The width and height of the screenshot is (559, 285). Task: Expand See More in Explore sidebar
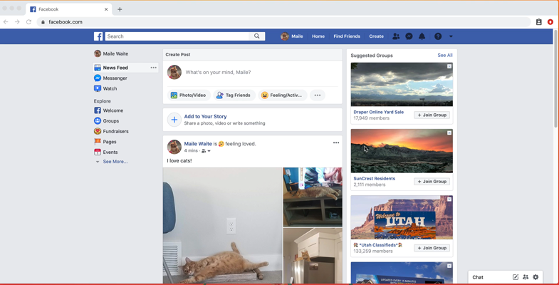click(x=115, y=162)
